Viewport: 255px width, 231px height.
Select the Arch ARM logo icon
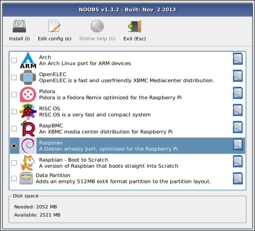28,60
